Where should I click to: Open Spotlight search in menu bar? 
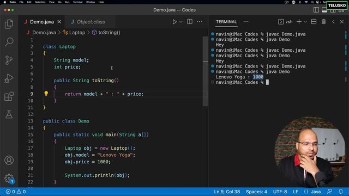pos(312,2)
